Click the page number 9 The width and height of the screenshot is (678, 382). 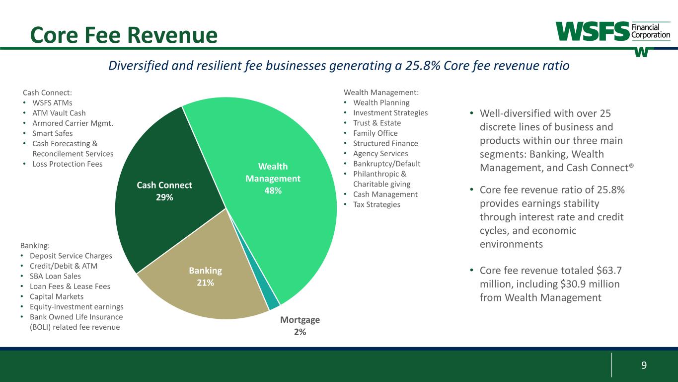644,366
